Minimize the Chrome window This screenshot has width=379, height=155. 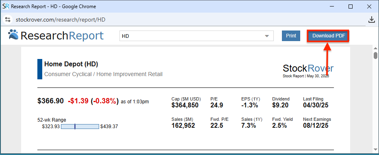(331, 7)
